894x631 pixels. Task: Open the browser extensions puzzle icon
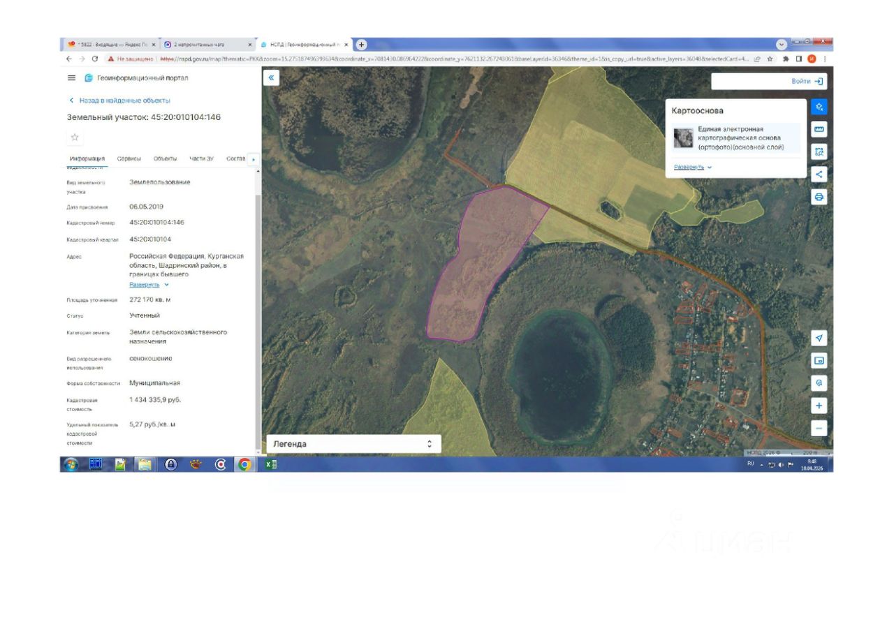click(786, 59)
